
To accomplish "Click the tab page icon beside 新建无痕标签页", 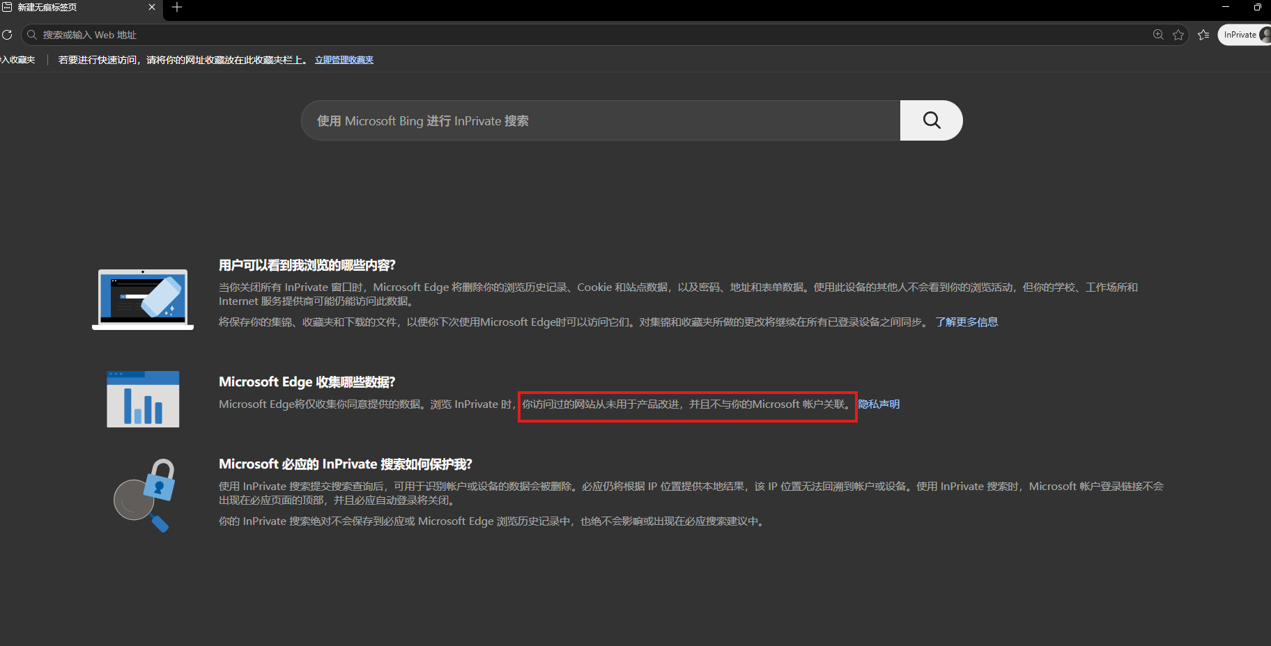I will (7, 7).
